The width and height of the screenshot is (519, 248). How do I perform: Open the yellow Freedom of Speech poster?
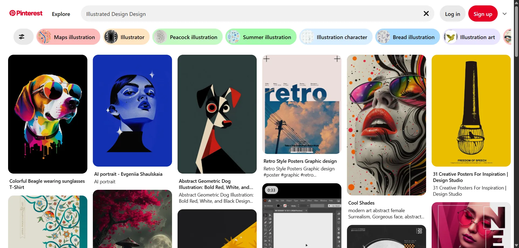coord(471,111)
